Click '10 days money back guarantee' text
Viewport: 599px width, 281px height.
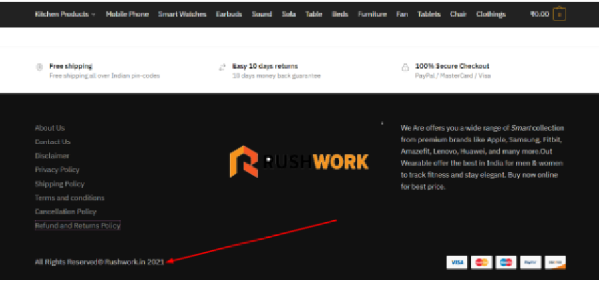pyautogui.click(x=277, y=76)
